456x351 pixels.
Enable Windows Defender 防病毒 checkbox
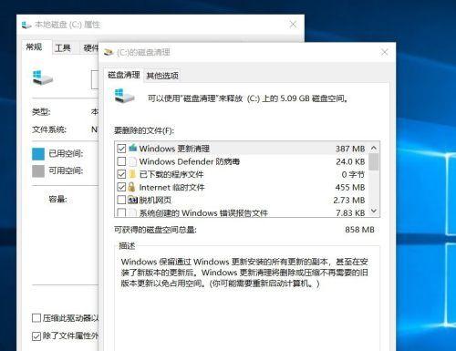pos(121,161)
